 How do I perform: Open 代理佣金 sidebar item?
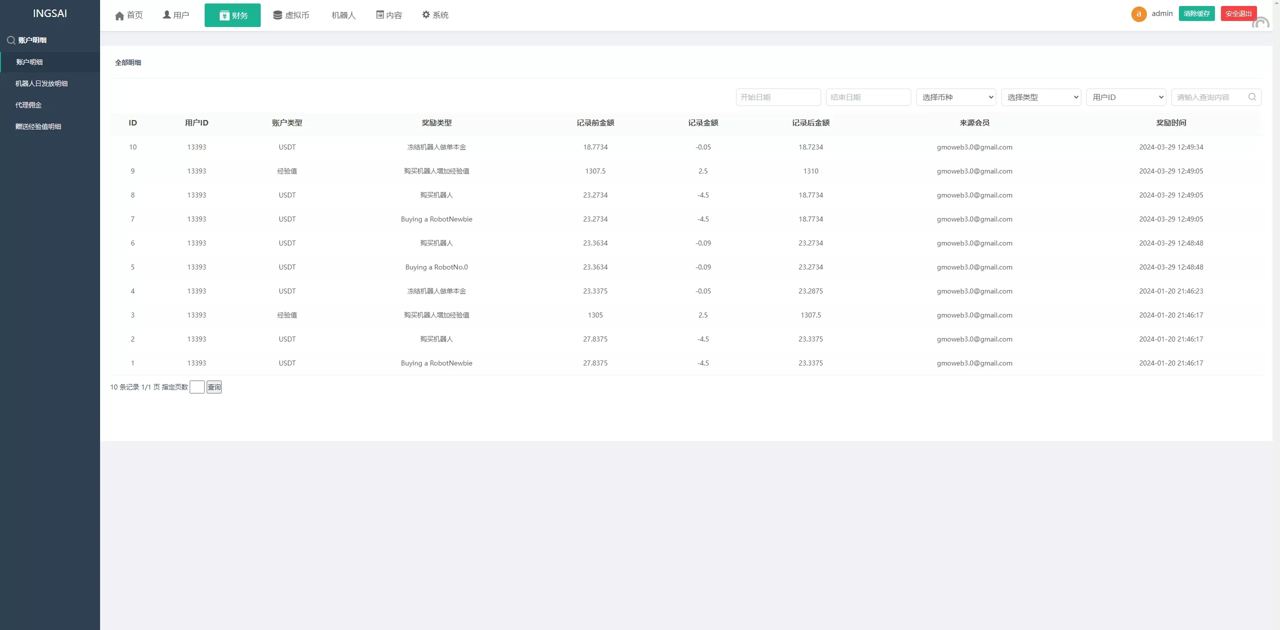point(29,105)
